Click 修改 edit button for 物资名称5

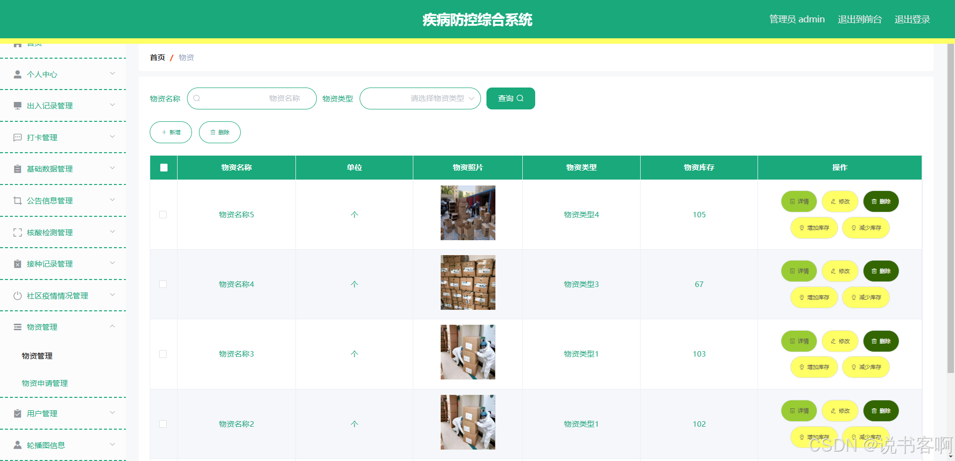(840, 201)
